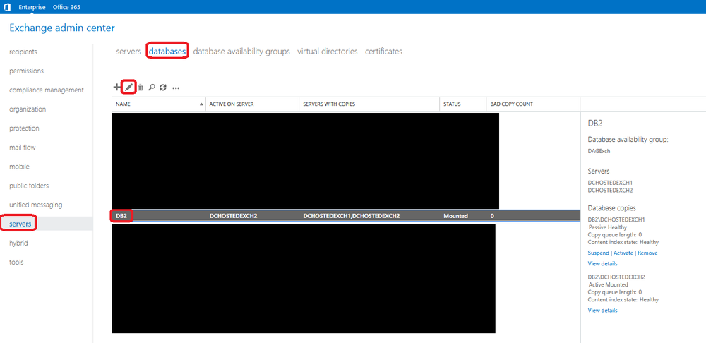Click DAGExch group name in details

point(599,151)
